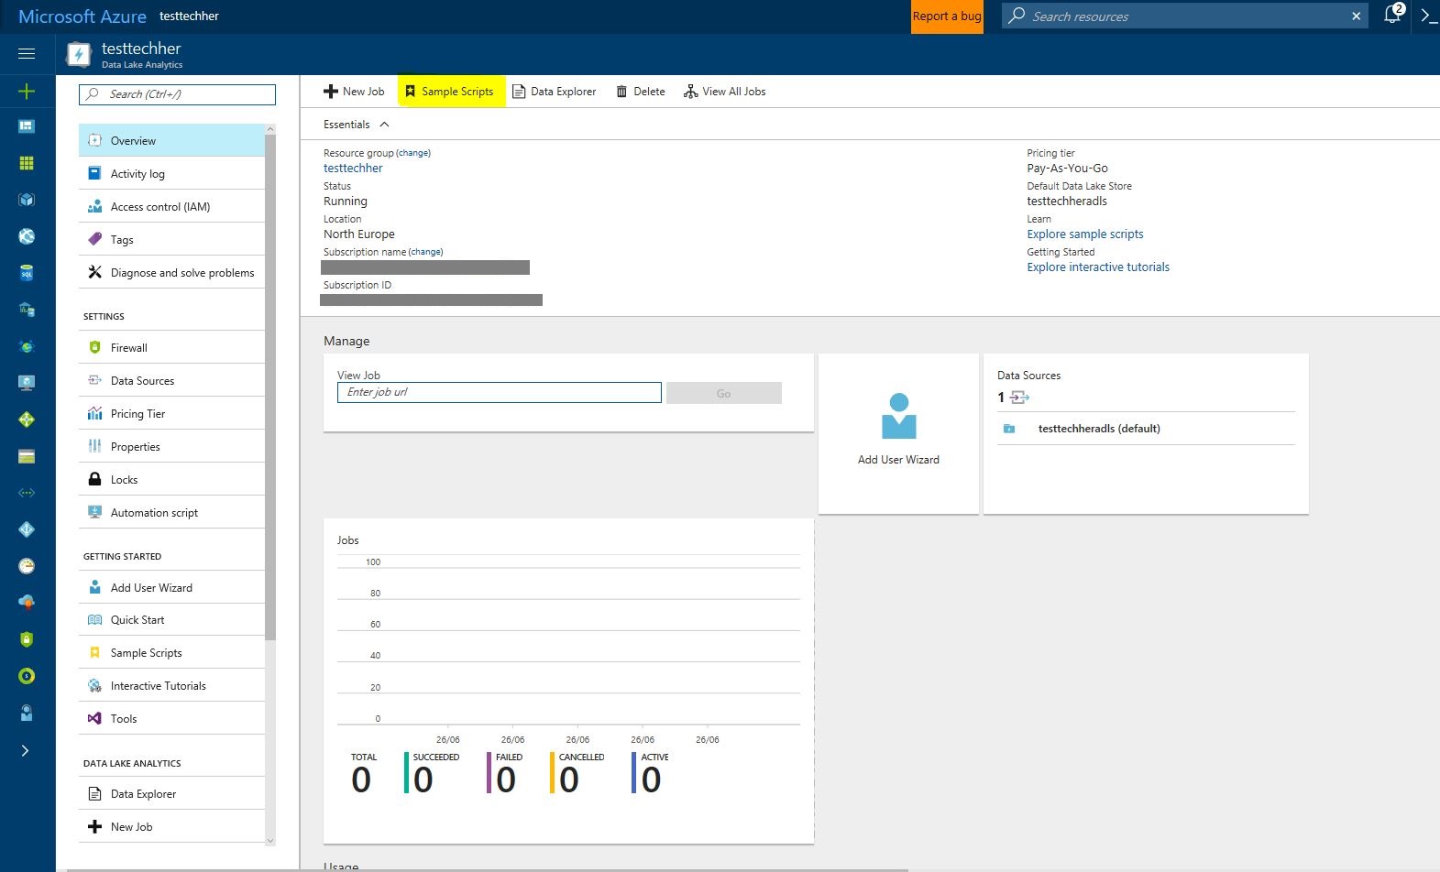1440x872 pixels.
Task: Open Tags menu item
Action: coord(171,239)
